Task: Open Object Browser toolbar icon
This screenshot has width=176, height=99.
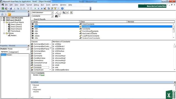Action: [x=55, y=9]
